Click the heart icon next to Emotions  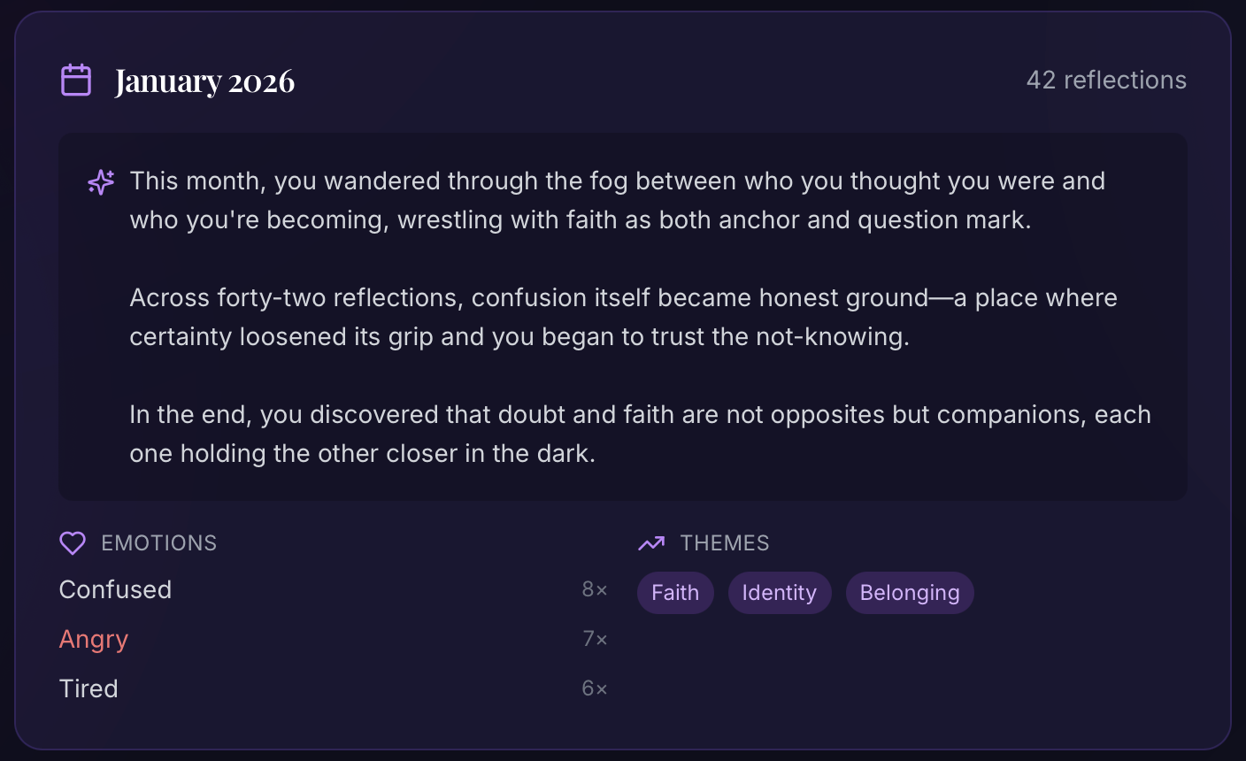pos(73,543)
